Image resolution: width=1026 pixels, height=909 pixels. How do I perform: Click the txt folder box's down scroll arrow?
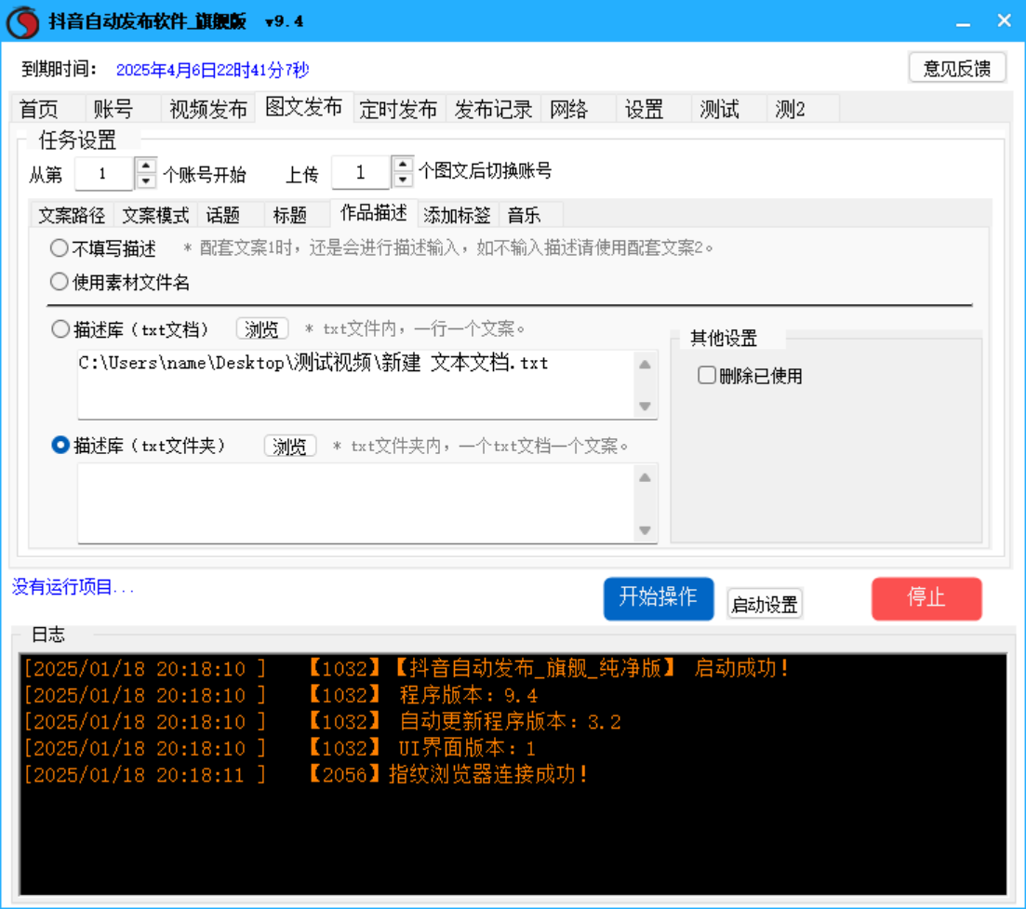645,530
